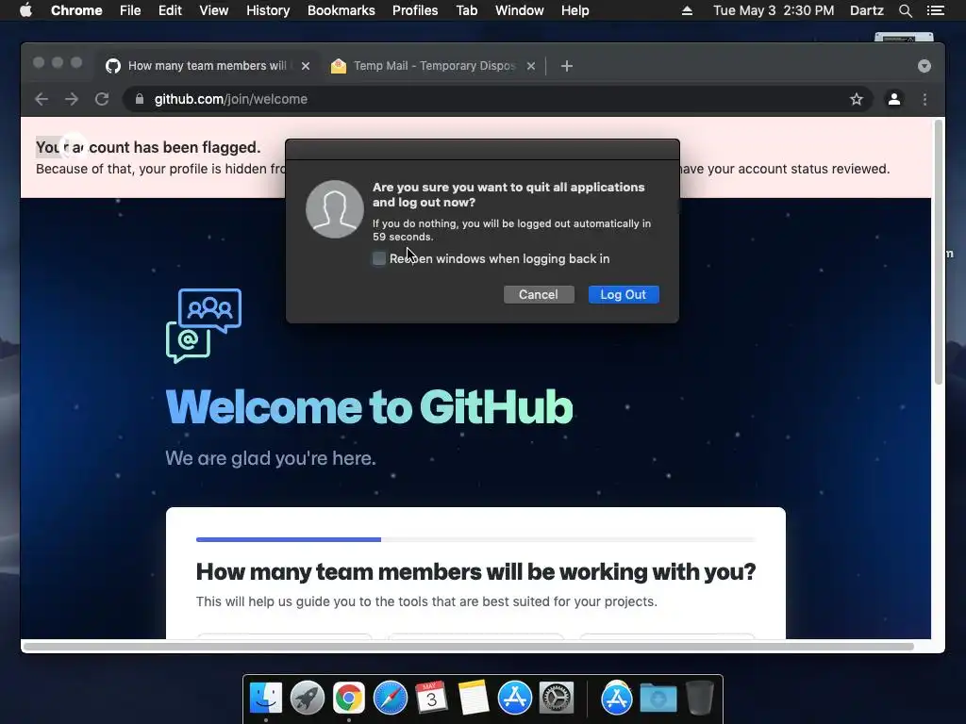Image resolution: width=966 pixels, height=724 pixels.
Task: Go forward to next page
Action: pos(72,99)
